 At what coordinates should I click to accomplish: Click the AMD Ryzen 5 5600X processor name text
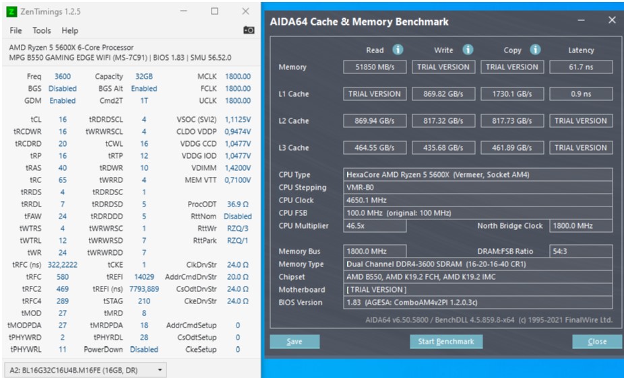(71, 47)
